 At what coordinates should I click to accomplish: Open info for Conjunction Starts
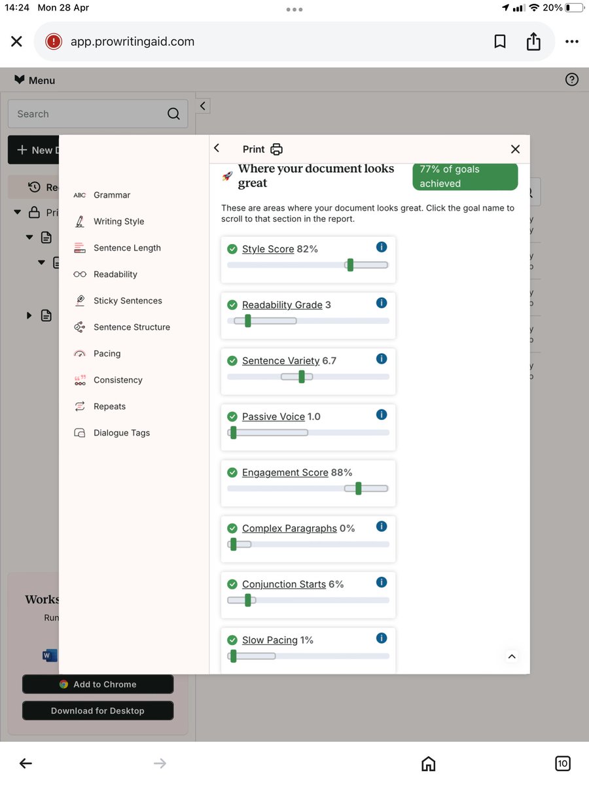(x=382, y=582)
